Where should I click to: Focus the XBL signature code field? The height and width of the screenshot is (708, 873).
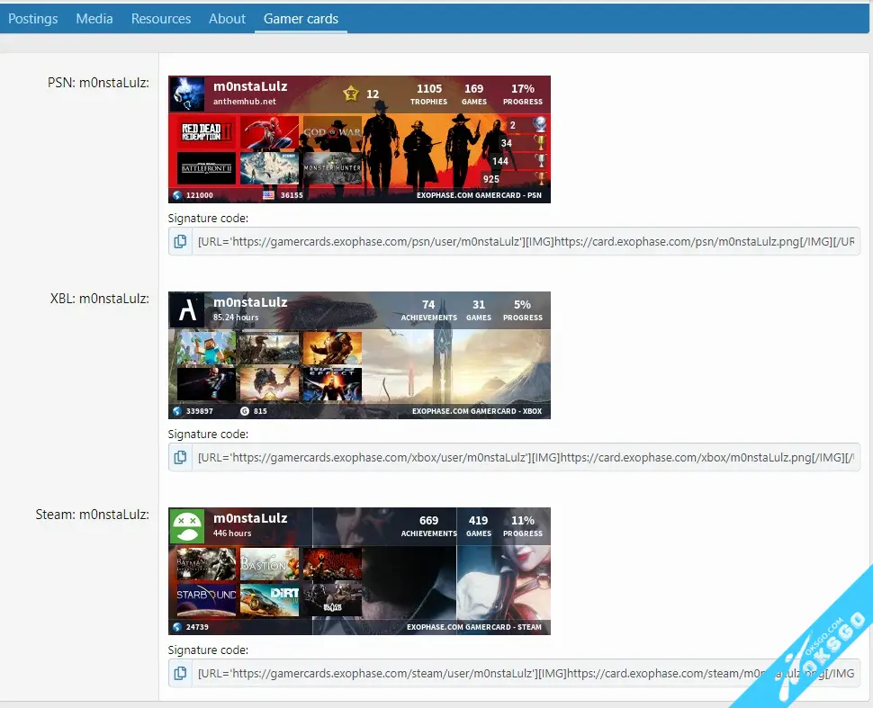pyautogui.click(x=526, y=457)
